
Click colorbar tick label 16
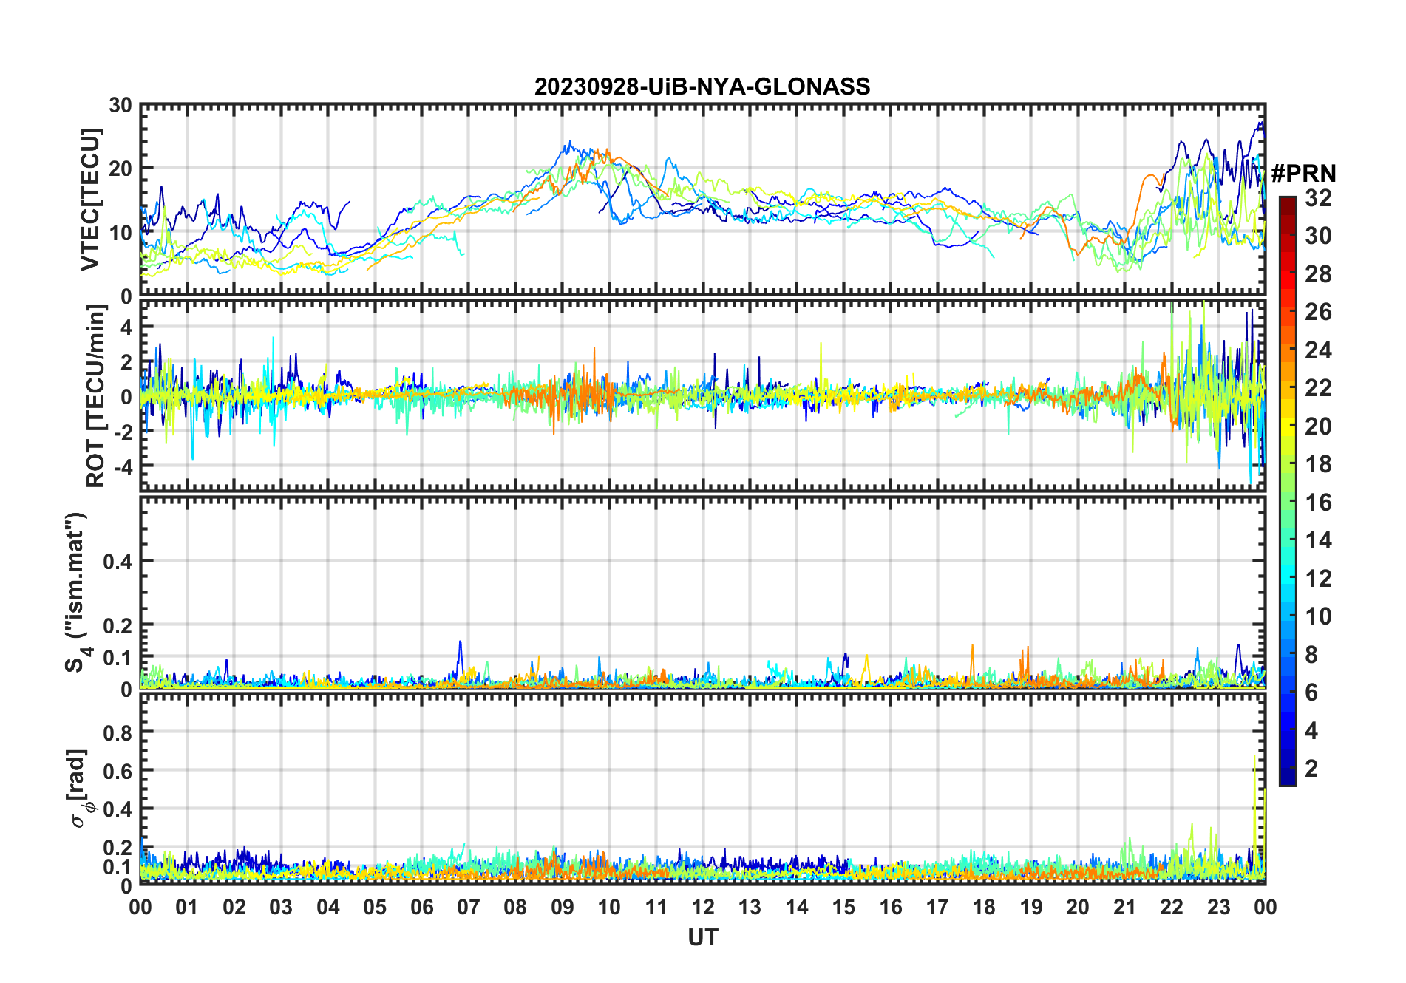point(1318,503)
